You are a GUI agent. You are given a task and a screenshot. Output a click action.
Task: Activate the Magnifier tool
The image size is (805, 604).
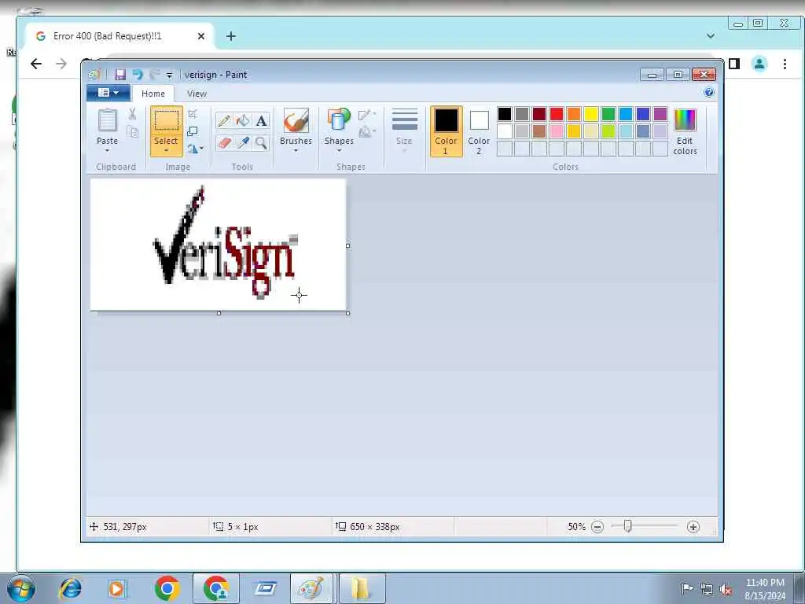coord(261,142)
